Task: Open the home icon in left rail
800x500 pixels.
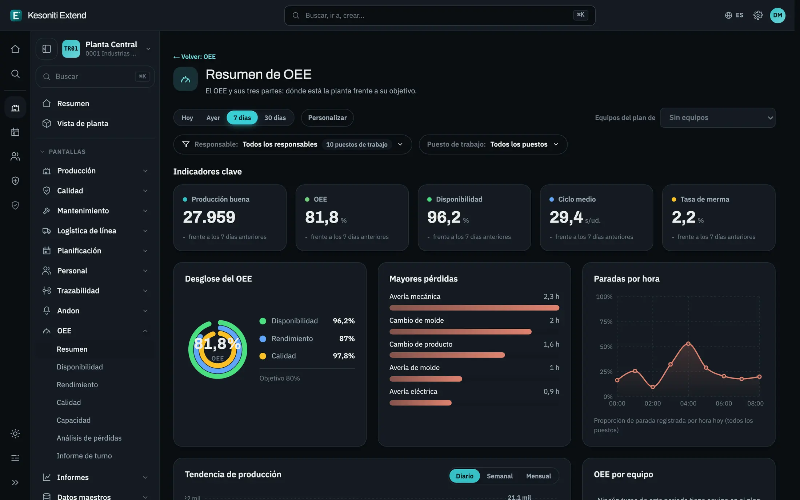Action: [15, 49]
